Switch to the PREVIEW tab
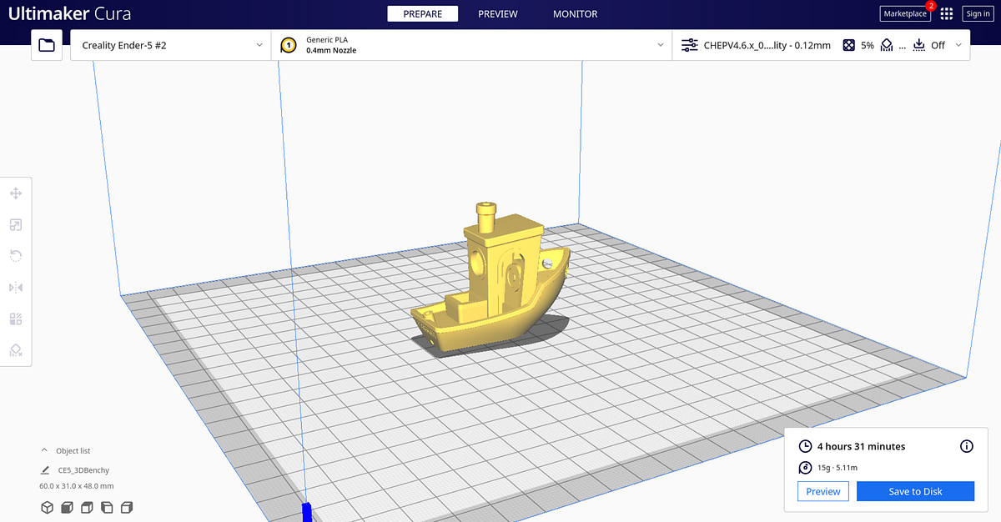This screenshot has height=522, width=1001. pos(497,13)
